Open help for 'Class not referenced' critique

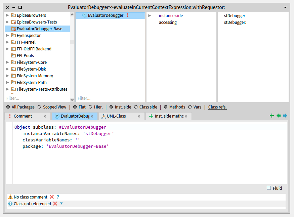(61, 204)
